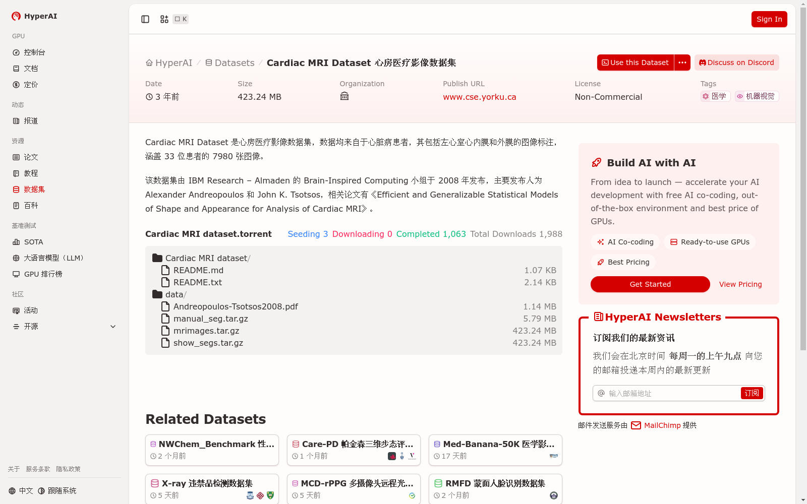
Task: Click the Best Pricing chip
Action: (x=623, y=262)
